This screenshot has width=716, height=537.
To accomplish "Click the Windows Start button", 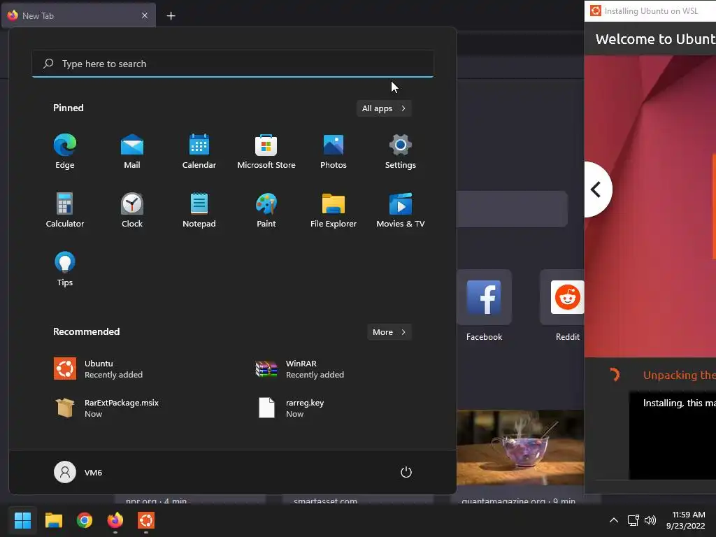I will click(x=22, y=520).
